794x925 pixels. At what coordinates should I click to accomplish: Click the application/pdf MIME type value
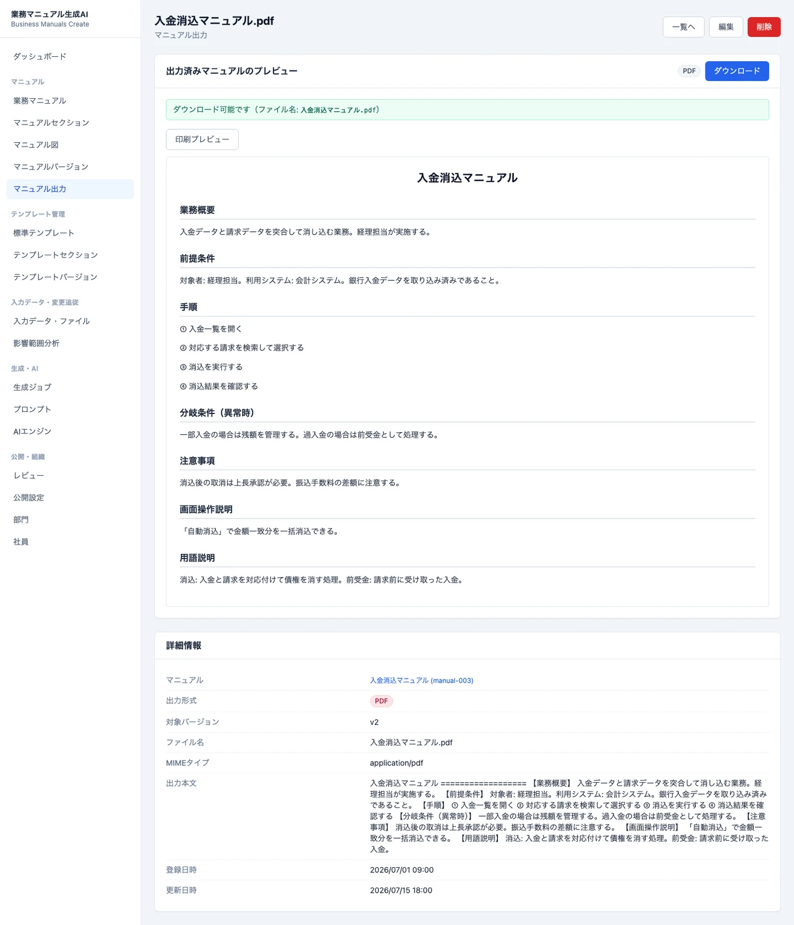click(x=396, y=763)
